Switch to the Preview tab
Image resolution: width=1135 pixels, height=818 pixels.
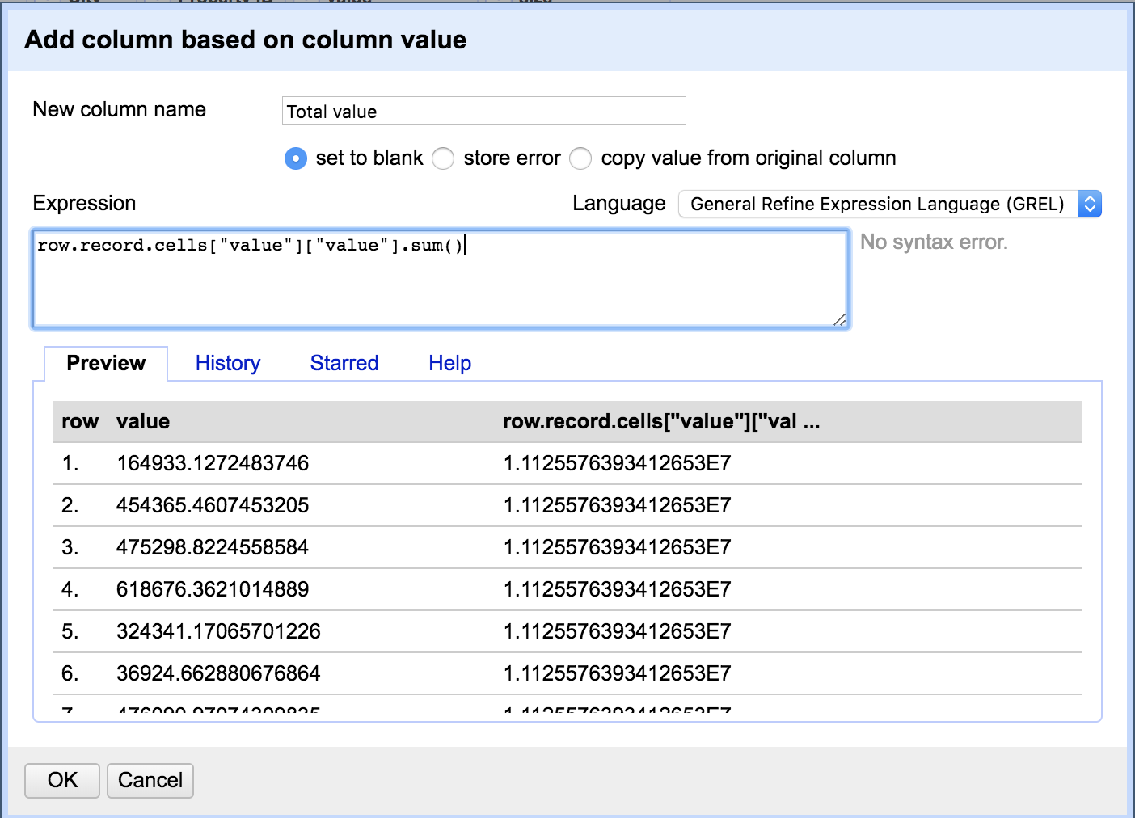pos(106,364)
